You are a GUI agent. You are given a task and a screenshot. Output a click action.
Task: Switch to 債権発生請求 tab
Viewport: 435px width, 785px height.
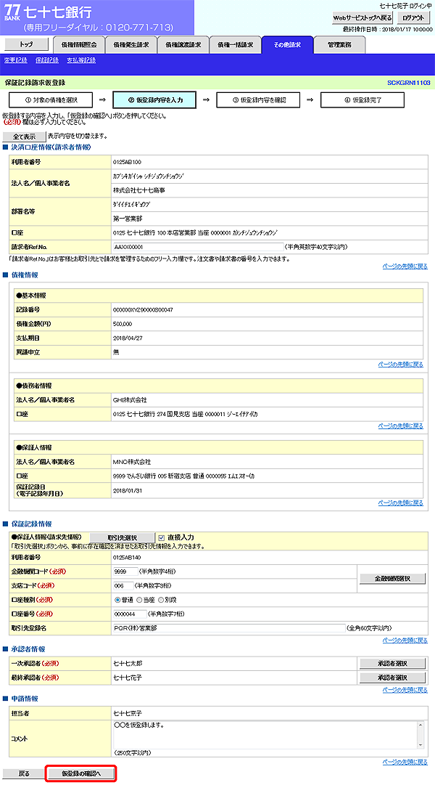[131, 45]
